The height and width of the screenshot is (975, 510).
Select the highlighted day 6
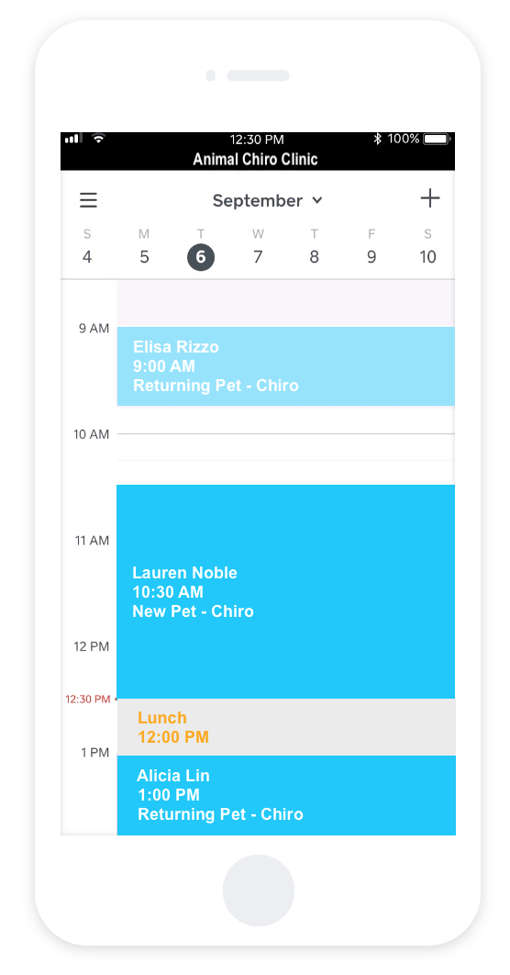pyautogui.click(x=201, y=257)
